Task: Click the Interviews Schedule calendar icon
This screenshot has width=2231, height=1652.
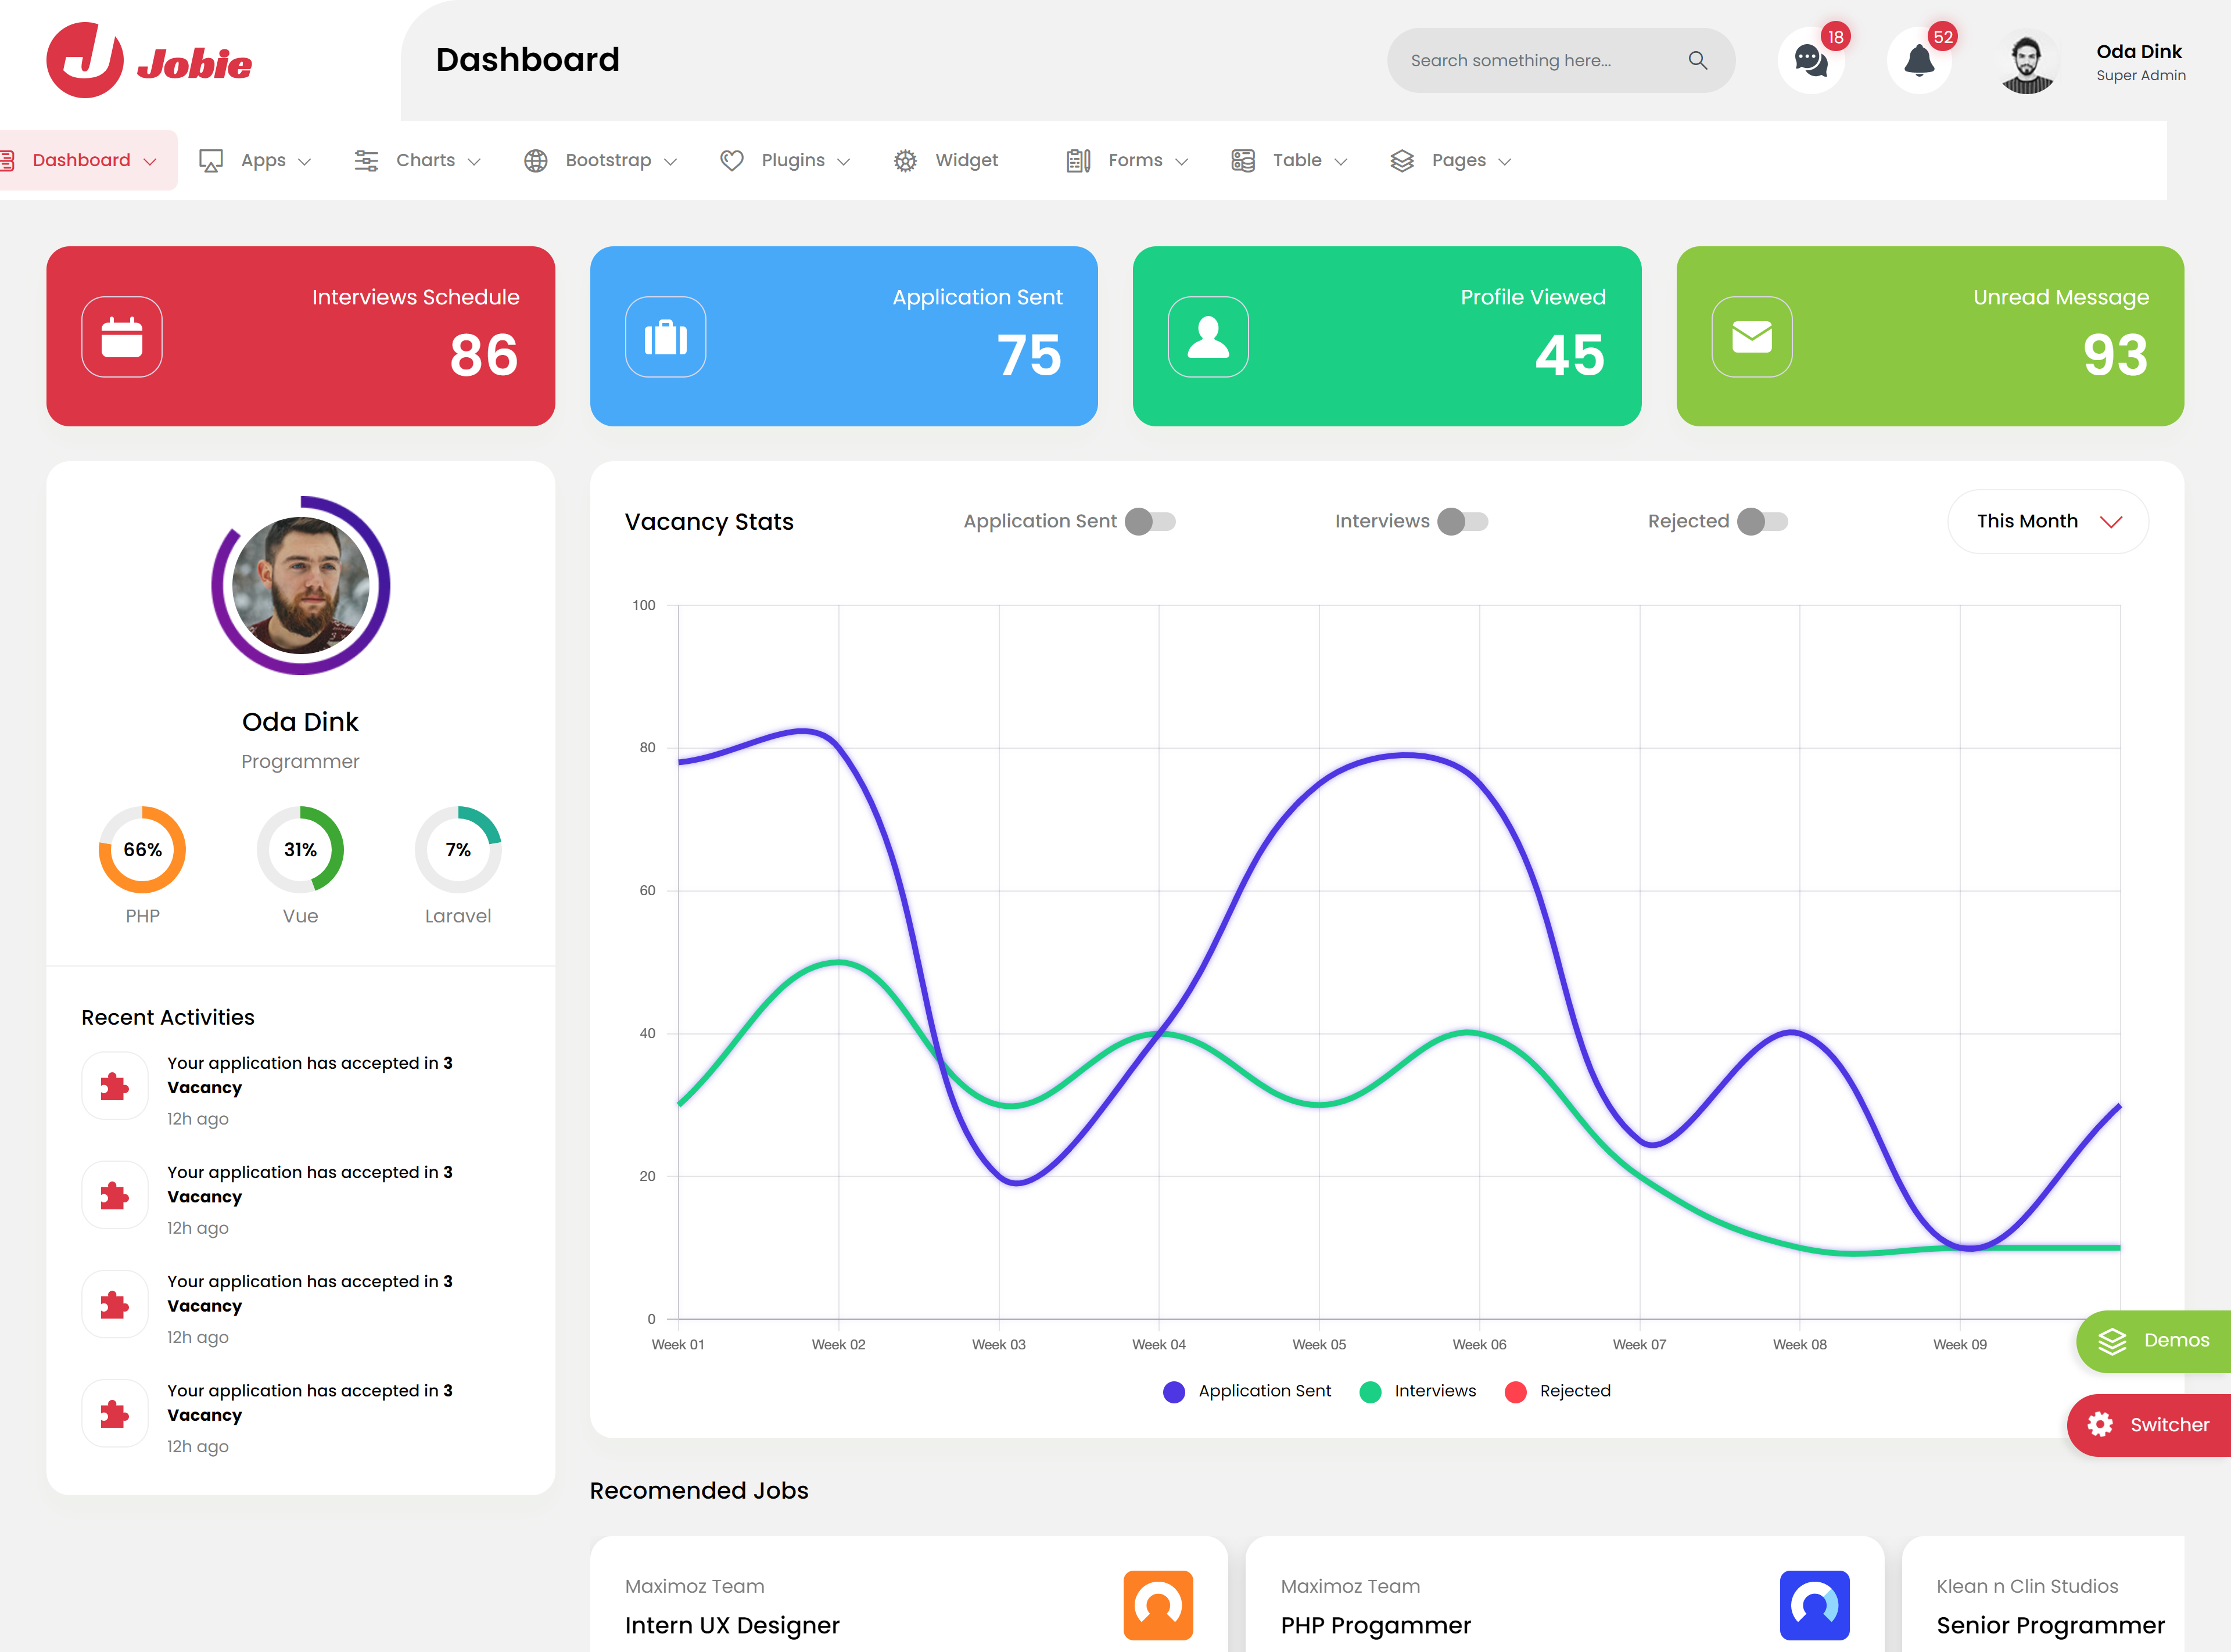Action: pyautogui.click(x=122, y=337)
